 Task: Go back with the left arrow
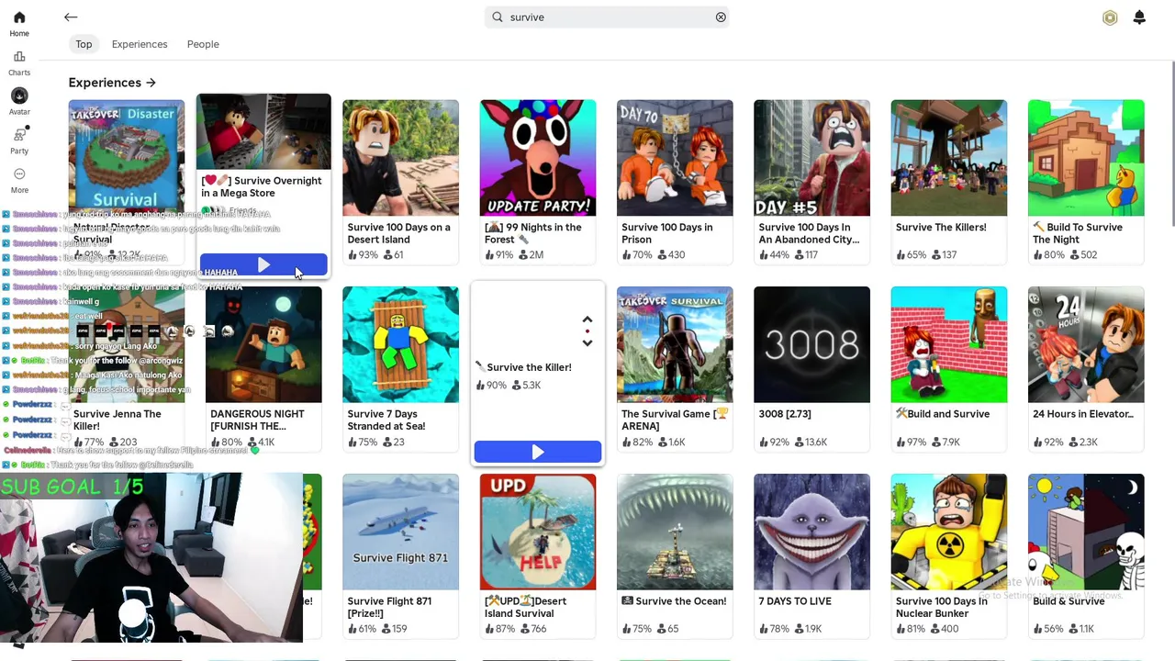click(71, 17)
